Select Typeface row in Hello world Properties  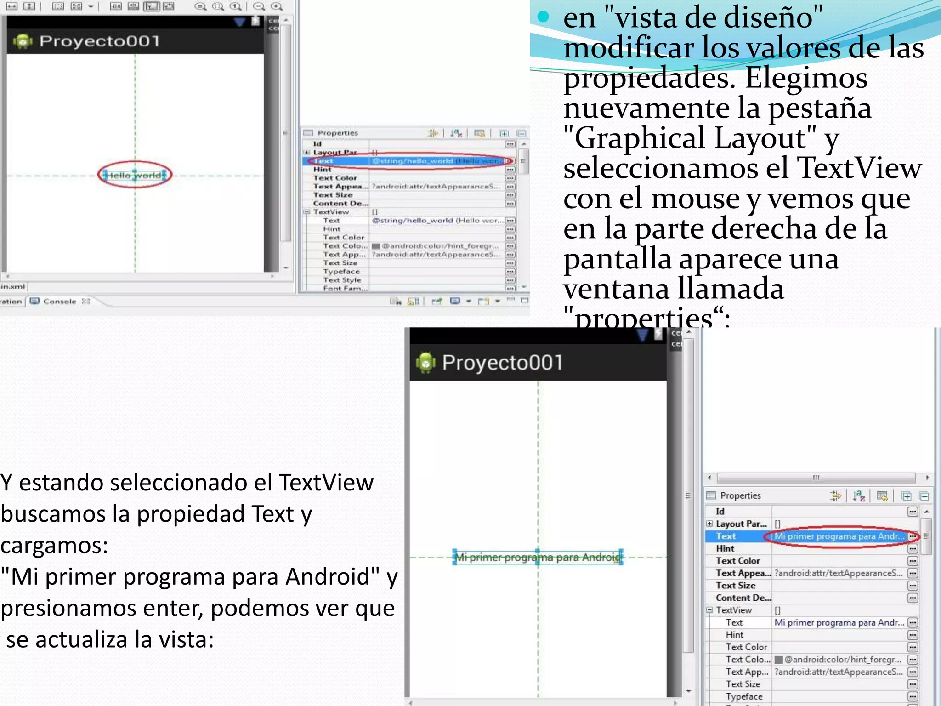click(409, 272)
